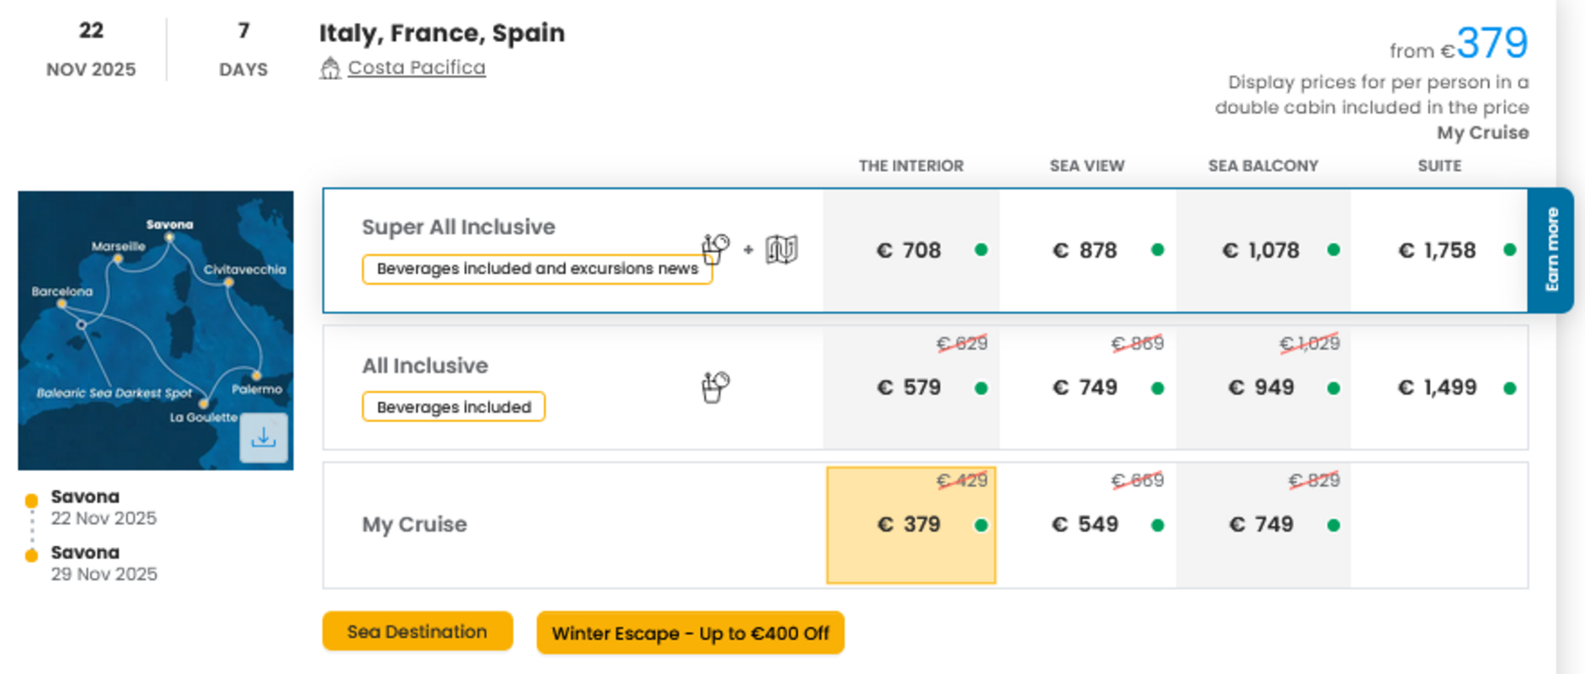Expand the Earn more side tab
The height and width of the screenshot is (674, 1585).
tap(1550, 250)
